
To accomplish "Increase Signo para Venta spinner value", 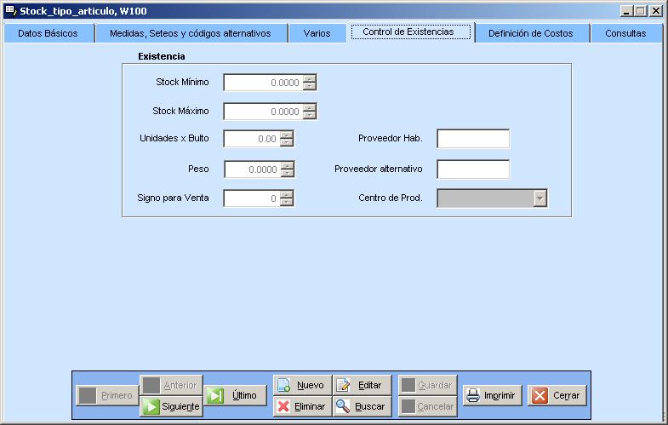I will point(287,194).
